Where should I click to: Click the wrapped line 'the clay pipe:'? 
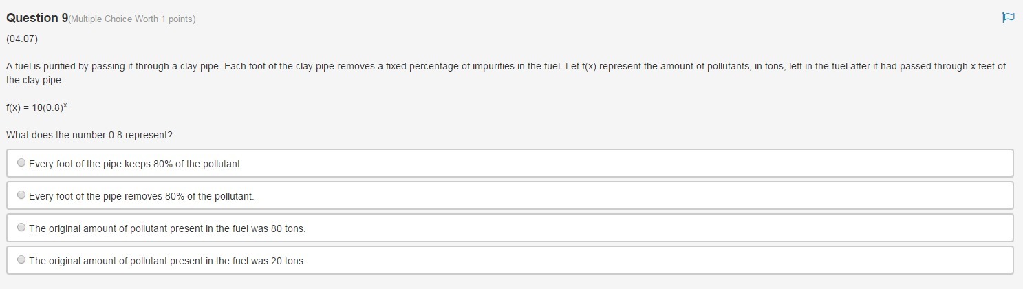34,80
